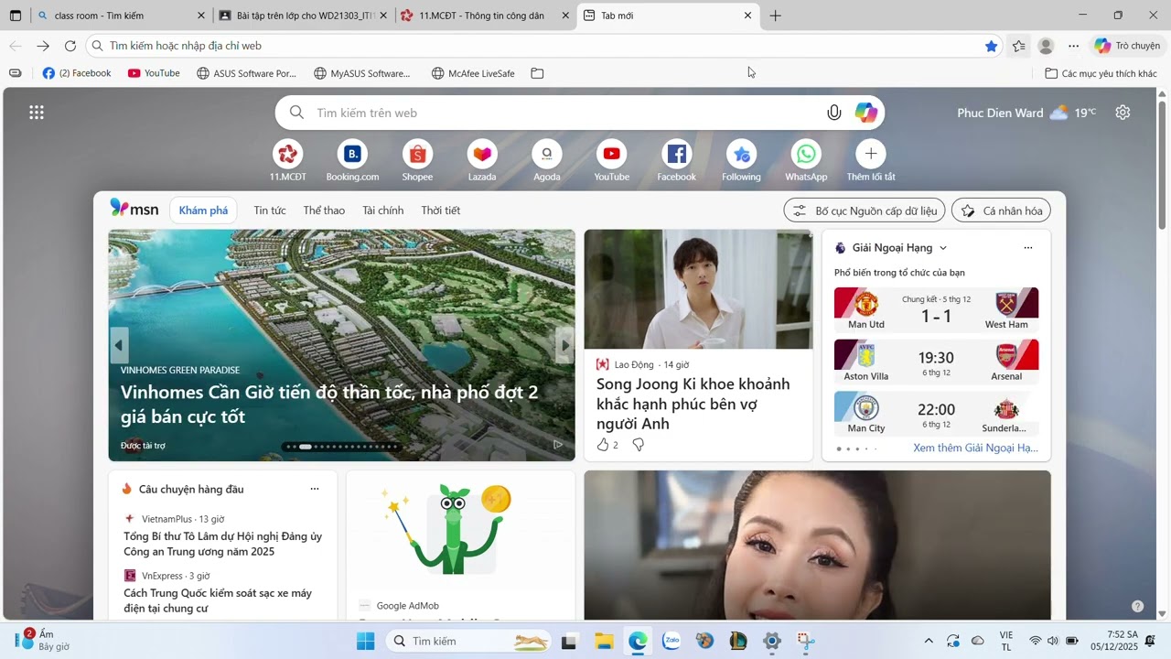Open the Facebook bookmark in favorites bar
This screenshot has height=659, width=1171.
(x=77, y=73)
